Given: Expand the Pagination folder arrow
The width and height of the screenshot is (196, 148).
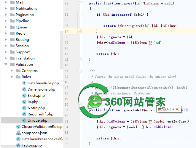Looking at the screenshot, I should tap(6, 15).
